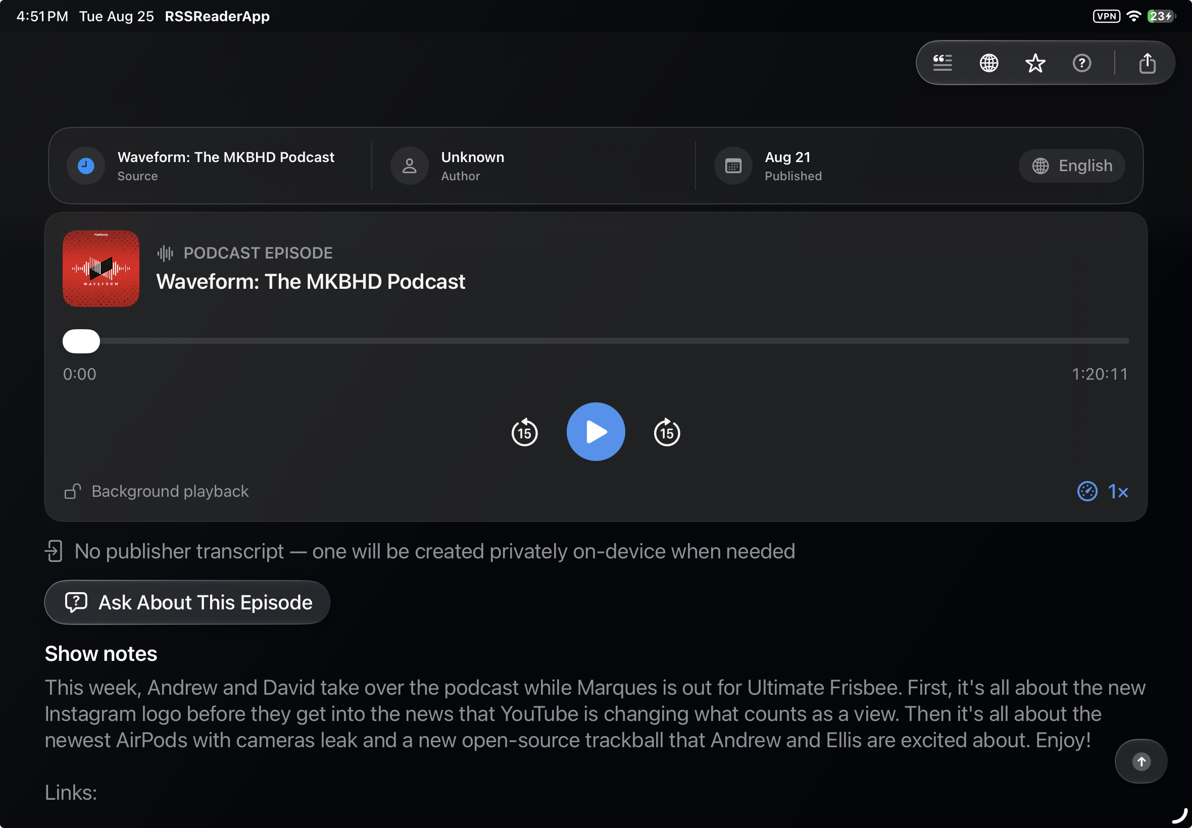The image size is (1192, 828).
Task: Open the reader view text-quote icon
Action: click(x=942, y=63)
